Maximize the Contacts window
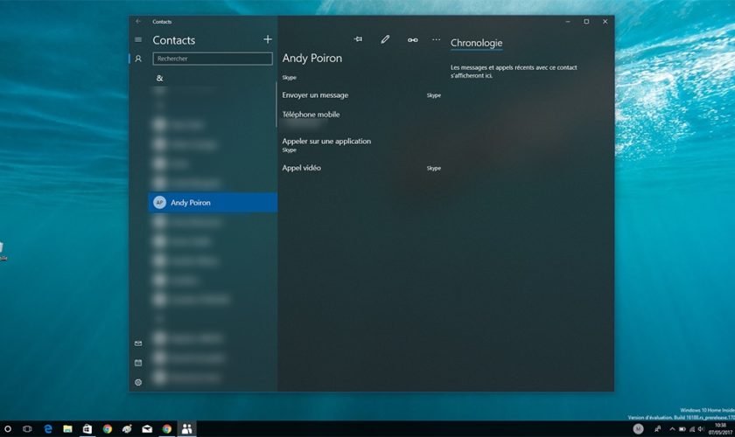This screenshot has width=735, height=437. (586, 21)
